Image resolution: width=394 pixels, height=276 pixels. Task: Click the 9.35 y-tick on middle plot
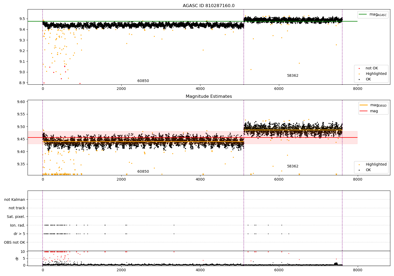click(x=21, y=164)
